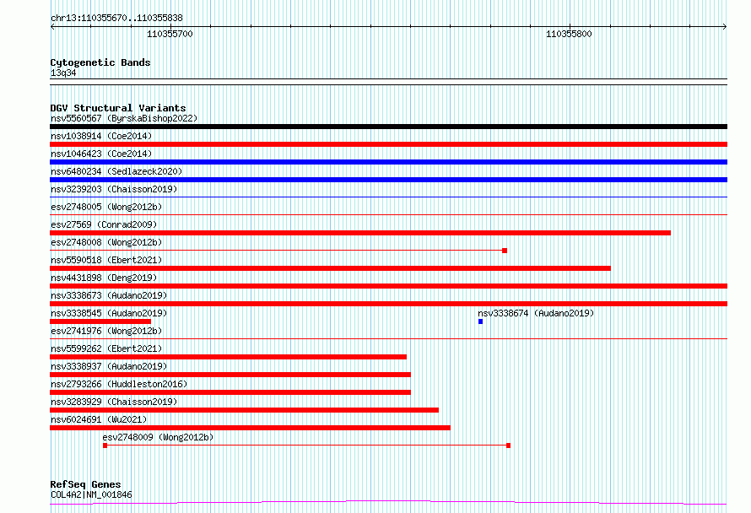Open variant nsv2793266 (Huddleston2016)
This screenshot has width=751, height=513.
(x=119, y=384)
